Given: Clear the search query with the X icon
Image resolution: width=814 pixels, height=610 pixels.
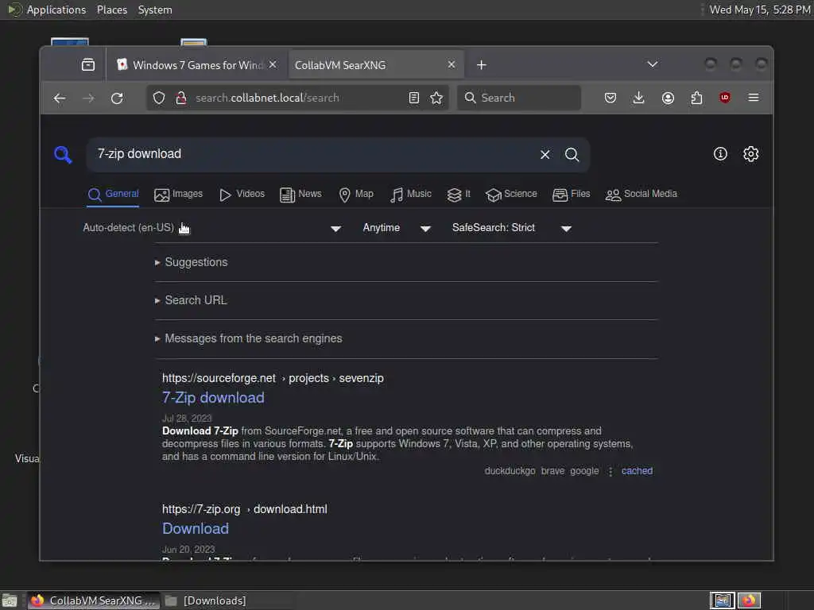Looking at the screenshot, I should pos(545,155).
